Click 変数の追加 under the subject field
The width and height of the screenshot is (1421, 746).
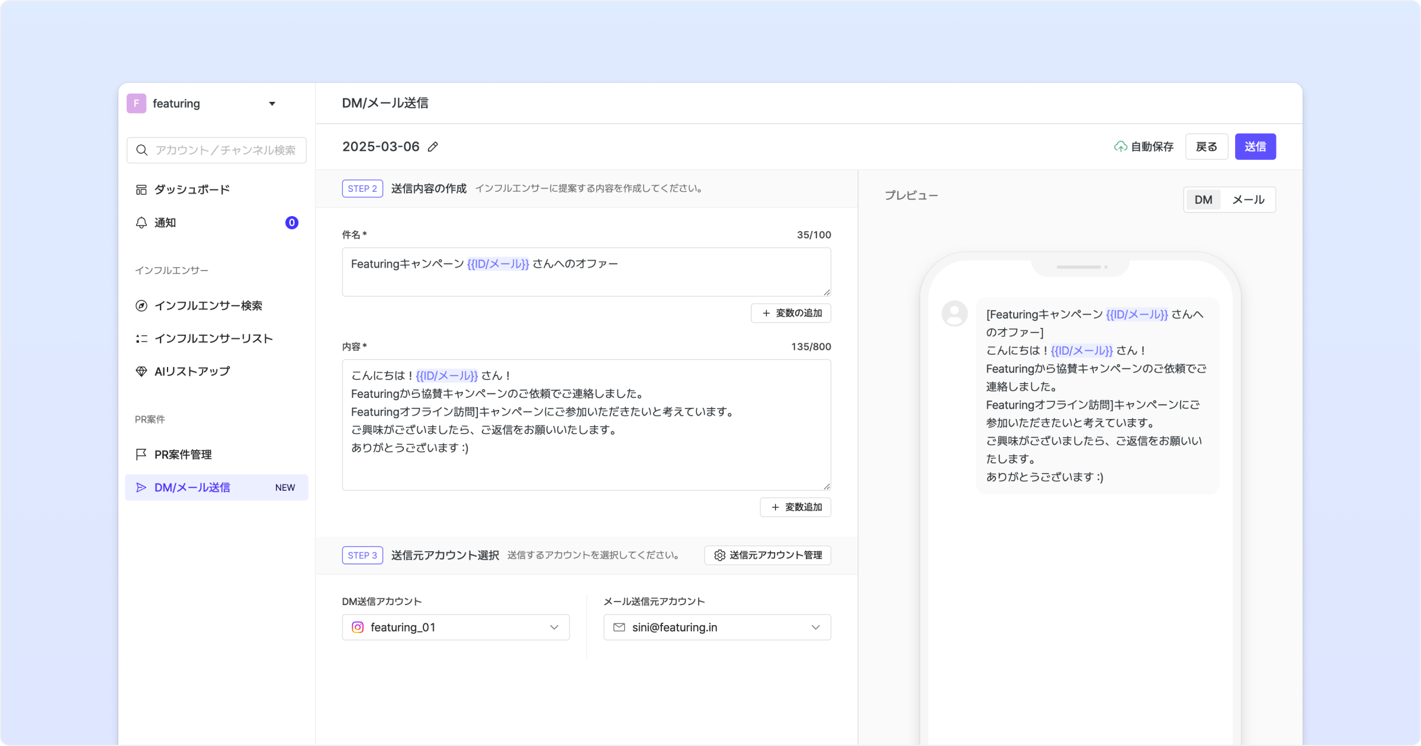tap(790, 313)
